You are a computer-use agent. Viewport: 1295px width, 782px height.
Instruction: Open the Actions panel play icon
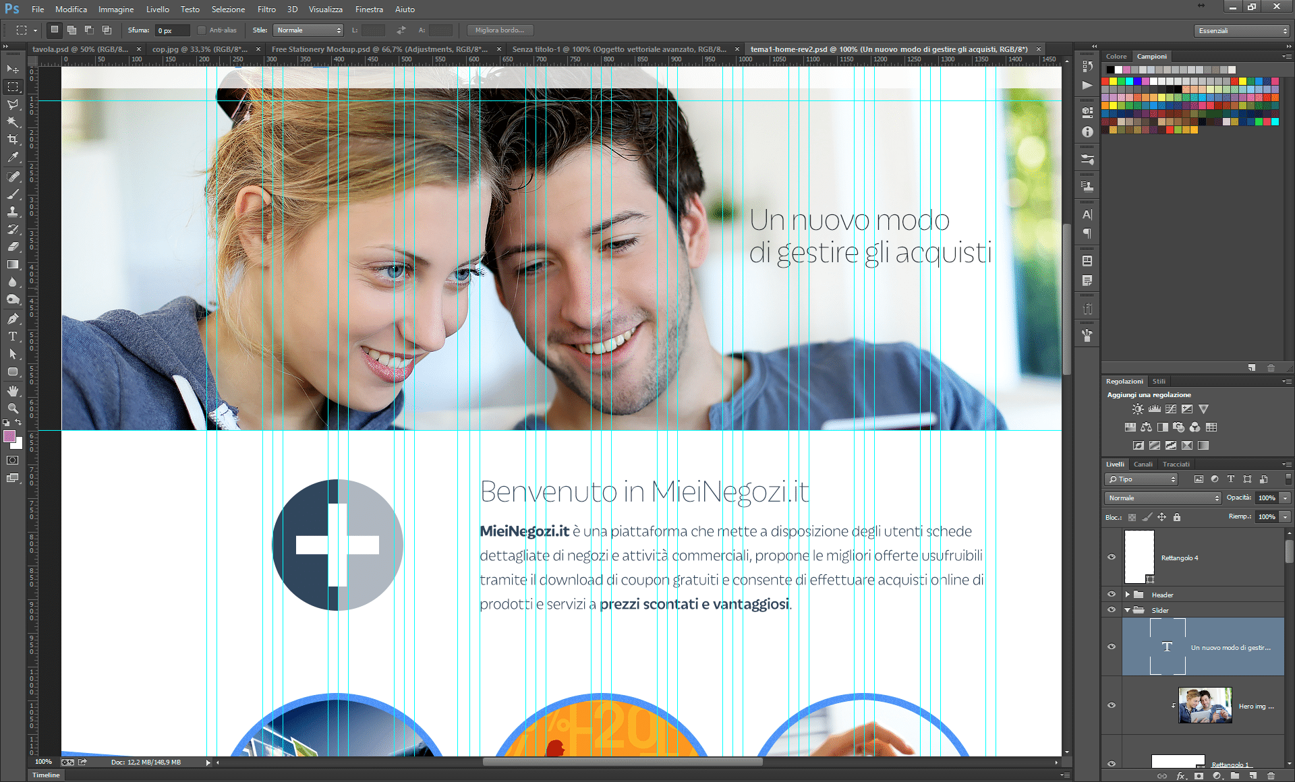(1087, 86)
